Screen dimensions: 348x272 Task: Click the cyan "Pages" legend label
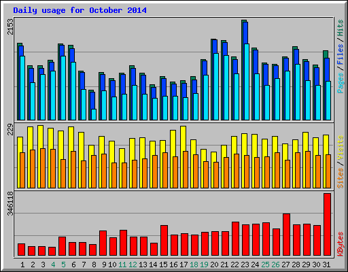341,83
